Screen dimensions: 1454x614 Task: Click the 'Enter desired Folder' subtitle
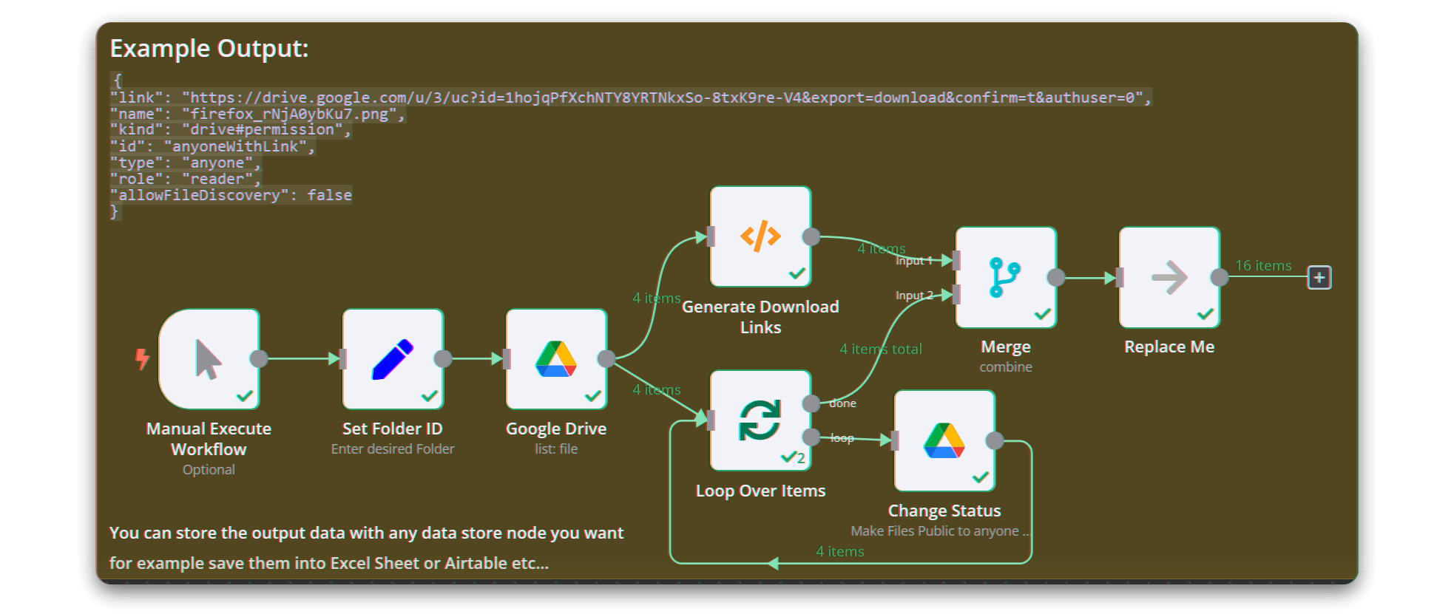pyautogui.click(x=393, y=449)
